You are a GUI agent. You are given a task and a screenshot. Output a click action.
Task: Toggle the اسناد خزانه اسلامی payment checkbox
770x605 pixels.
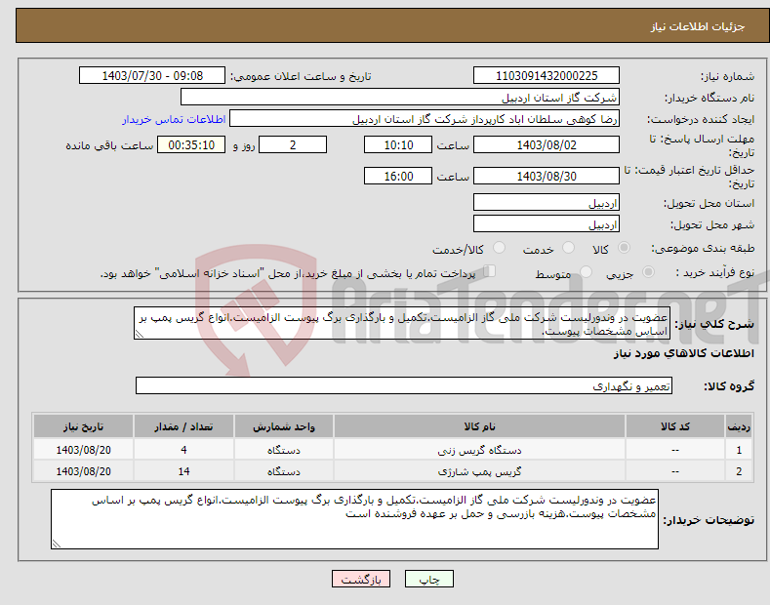click(x=490, y=271)
